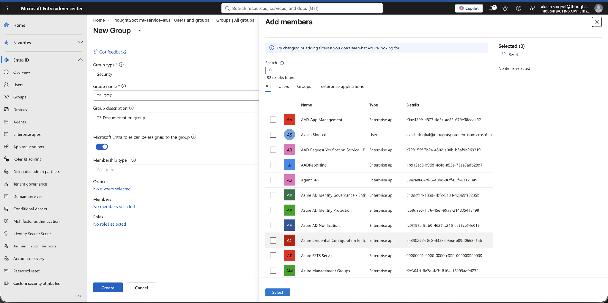The width and height of the screenshot is (608, 303).
Task: Switch to the All tab
Action: point(268,87)
